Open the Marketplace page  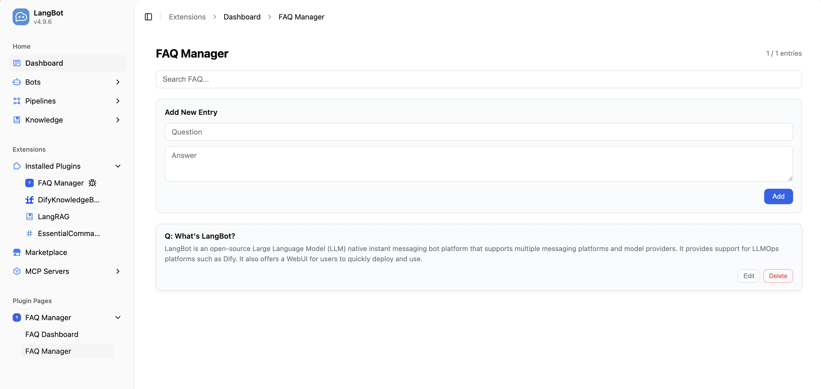[x=46, y=252]
